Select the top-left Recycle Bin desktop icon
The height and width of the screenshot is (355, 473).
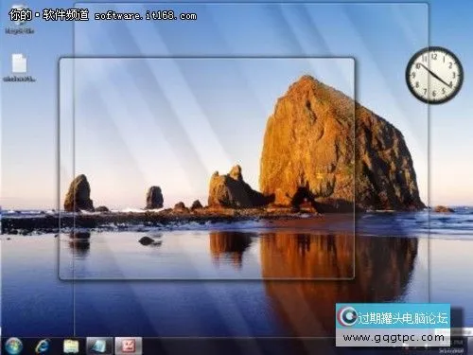20,18
